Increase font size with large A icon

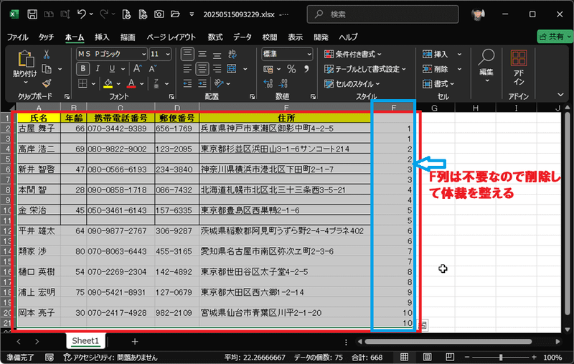point(137,68)
